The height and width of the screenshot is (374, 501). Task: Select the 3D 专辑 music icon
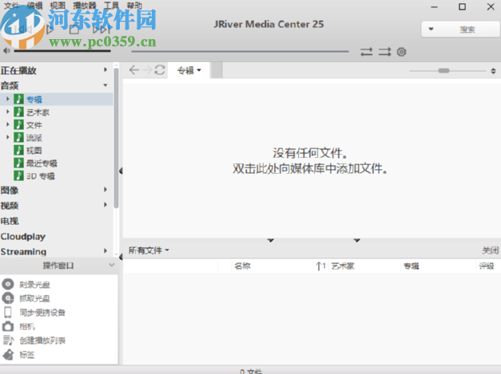[x=18, y=175]
